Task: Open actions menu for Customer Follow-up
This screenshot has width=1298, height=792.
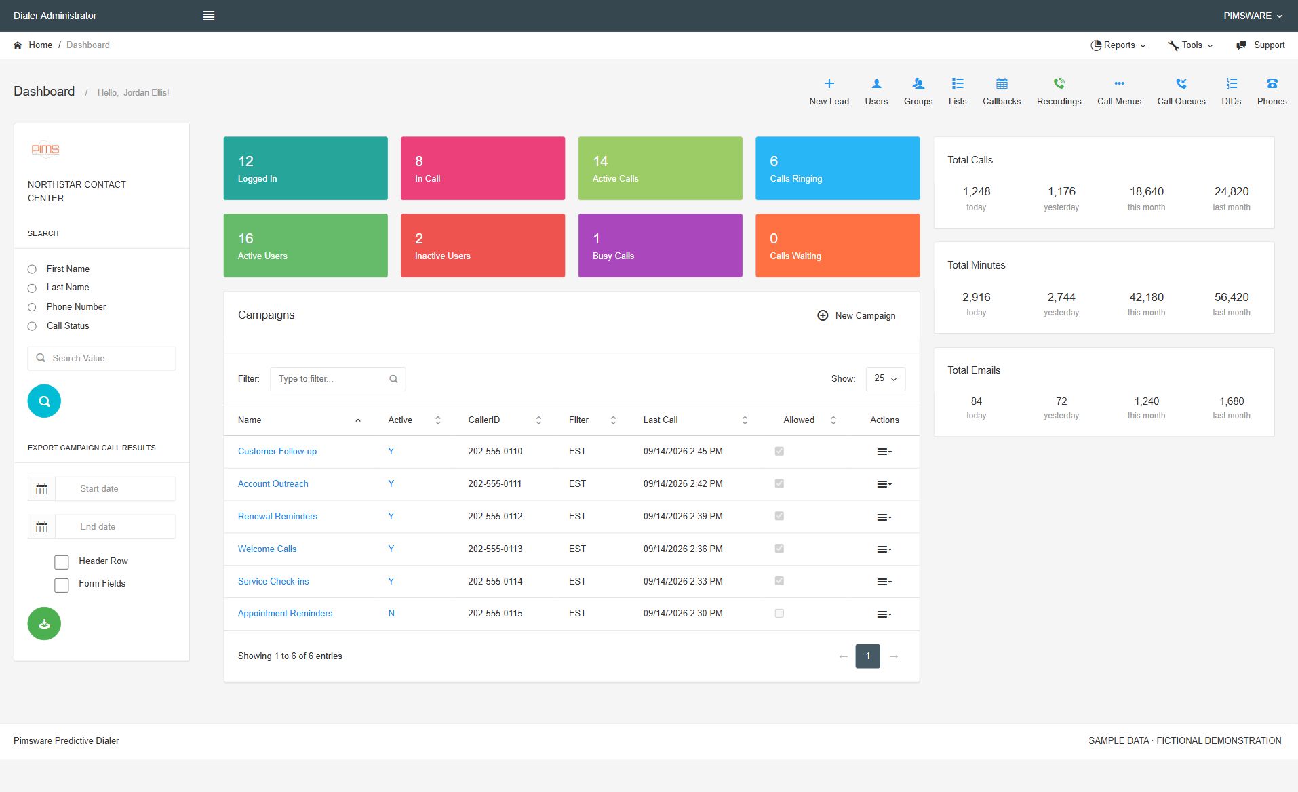Action: (x=884, y=452)
